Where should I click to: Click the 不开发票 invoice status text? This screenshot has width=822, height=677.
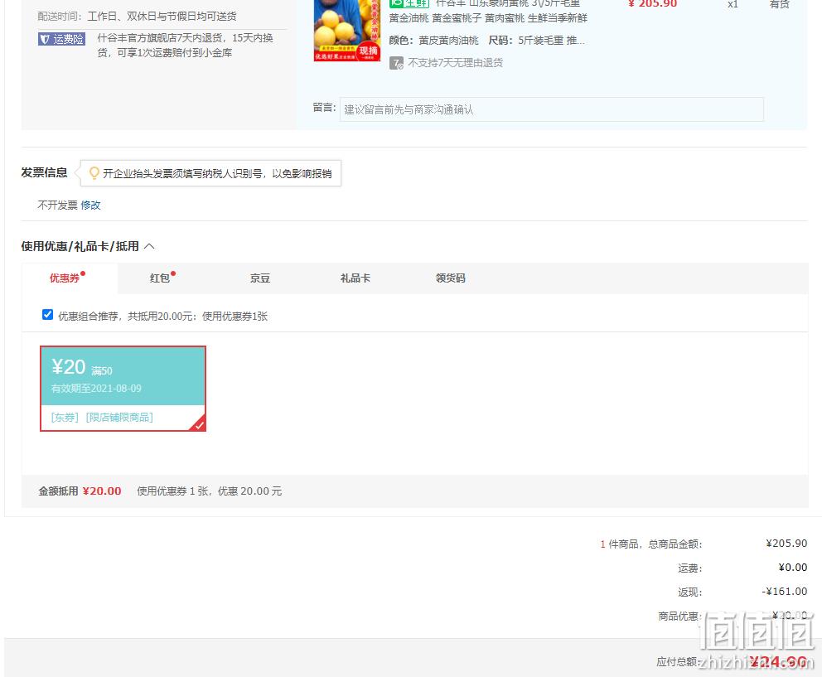[x=57, y=205]
